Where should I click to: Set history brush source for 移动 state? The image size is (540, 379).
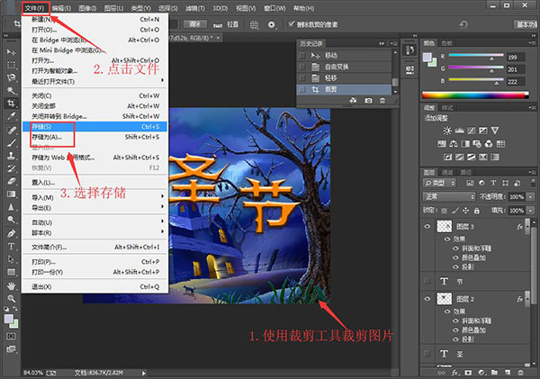302,56
